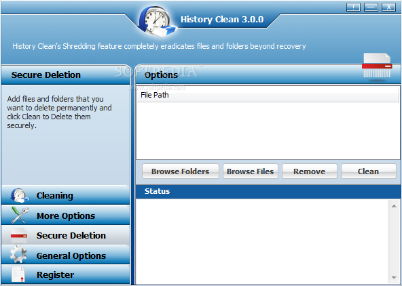Image resolution: width=402 pixels, height=286 pixels.
Task: Click the screwdriver and wrench More Options icon
Action: pyautogui.click(x=20, y=215)
